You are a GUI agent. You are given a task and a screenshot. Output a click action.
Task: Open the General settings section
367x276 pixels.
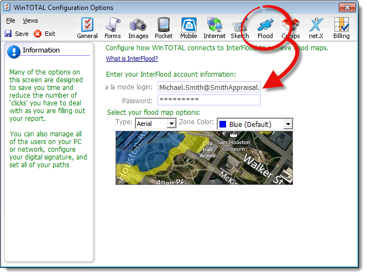pyautogui.click(x=87, y=28)
